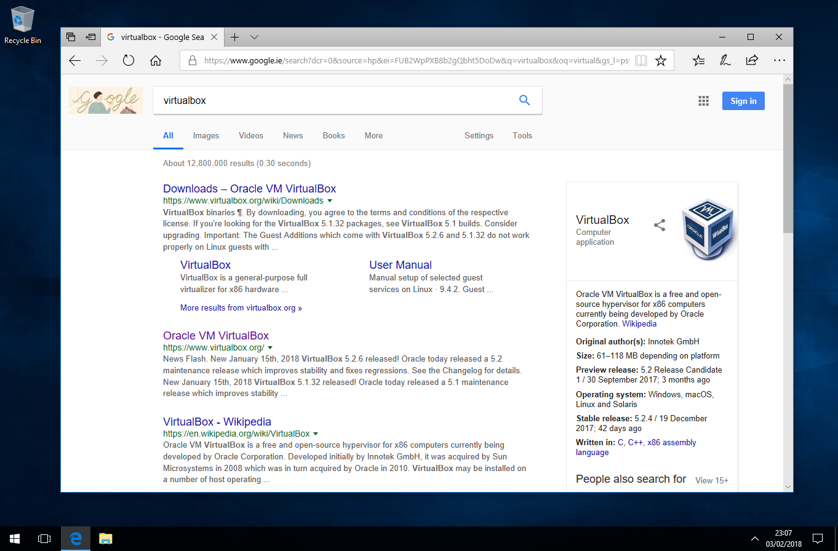Image resolution: width=838 pixels, height=551 pixels.
Task: Open the C++ language link
Action: (x=635, y=442)
